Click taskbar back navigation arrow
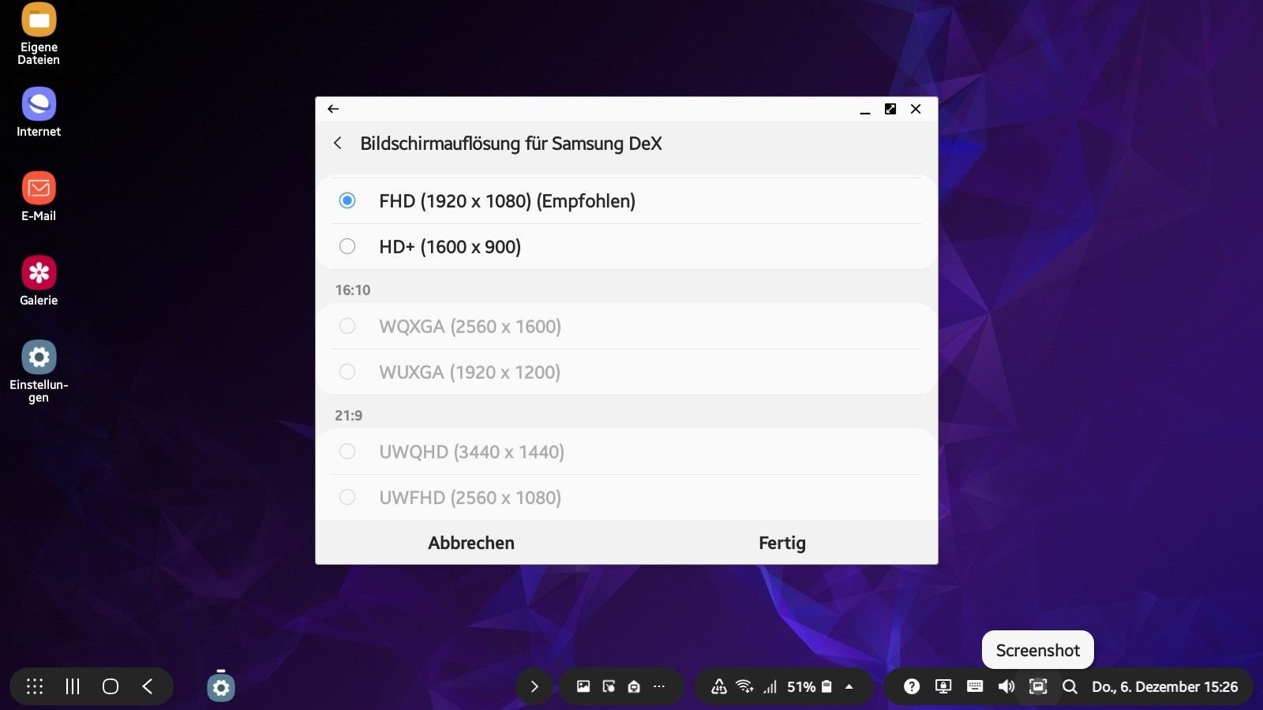This screenshot has height=710, width=1263. [x=148, y=686]
